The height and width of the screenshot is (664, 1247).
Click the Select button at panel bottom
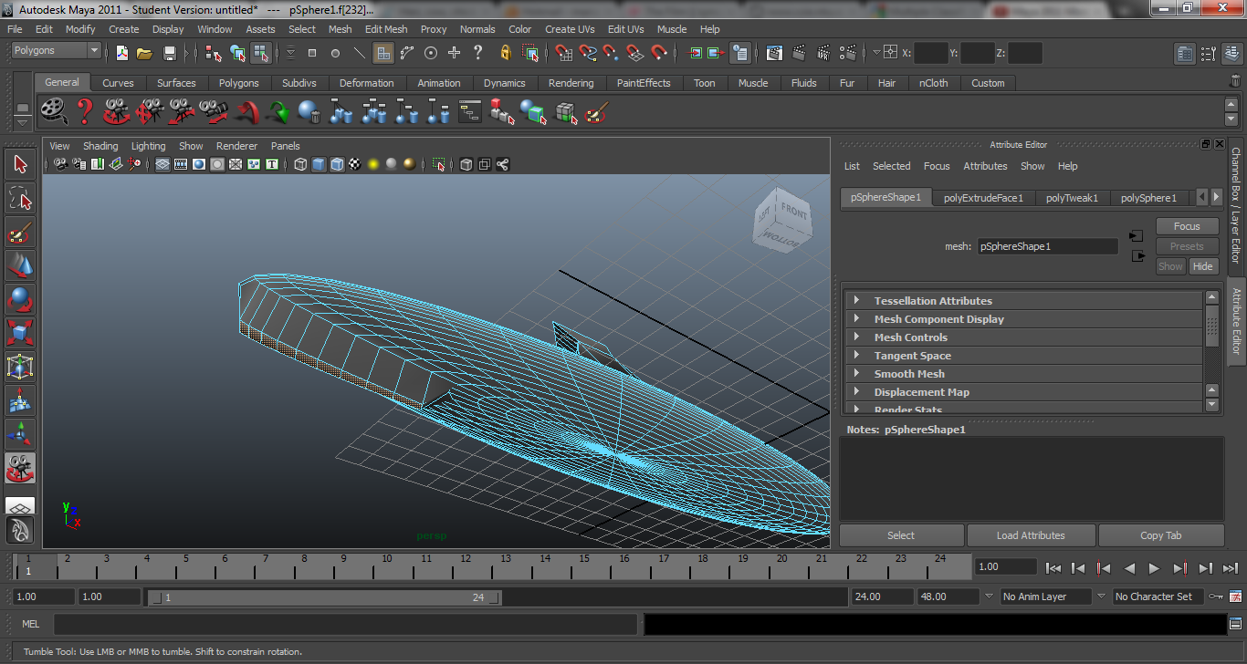[x=901, y=535]
